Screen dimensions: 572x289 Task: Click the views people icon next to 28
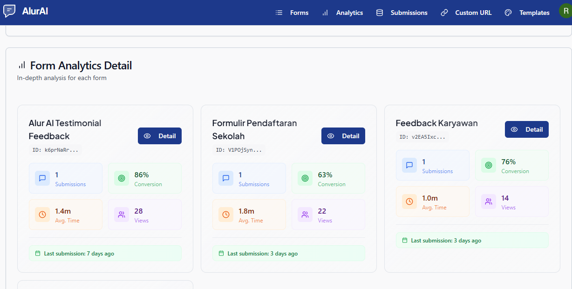pyautogui.click(x=122, y=215)
